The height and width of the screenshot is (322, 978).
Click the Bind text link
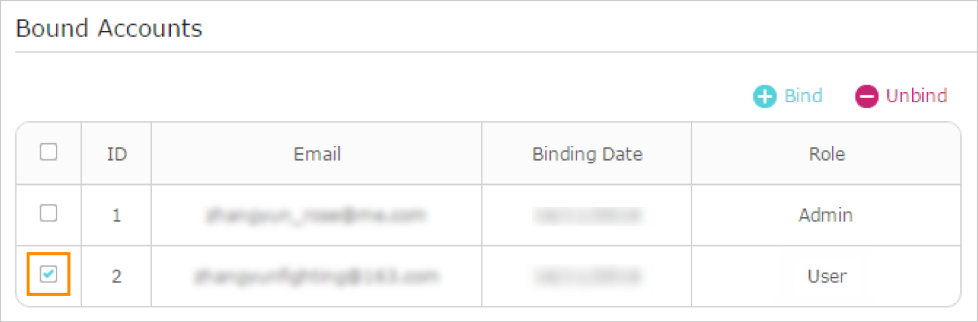(803, 96)
